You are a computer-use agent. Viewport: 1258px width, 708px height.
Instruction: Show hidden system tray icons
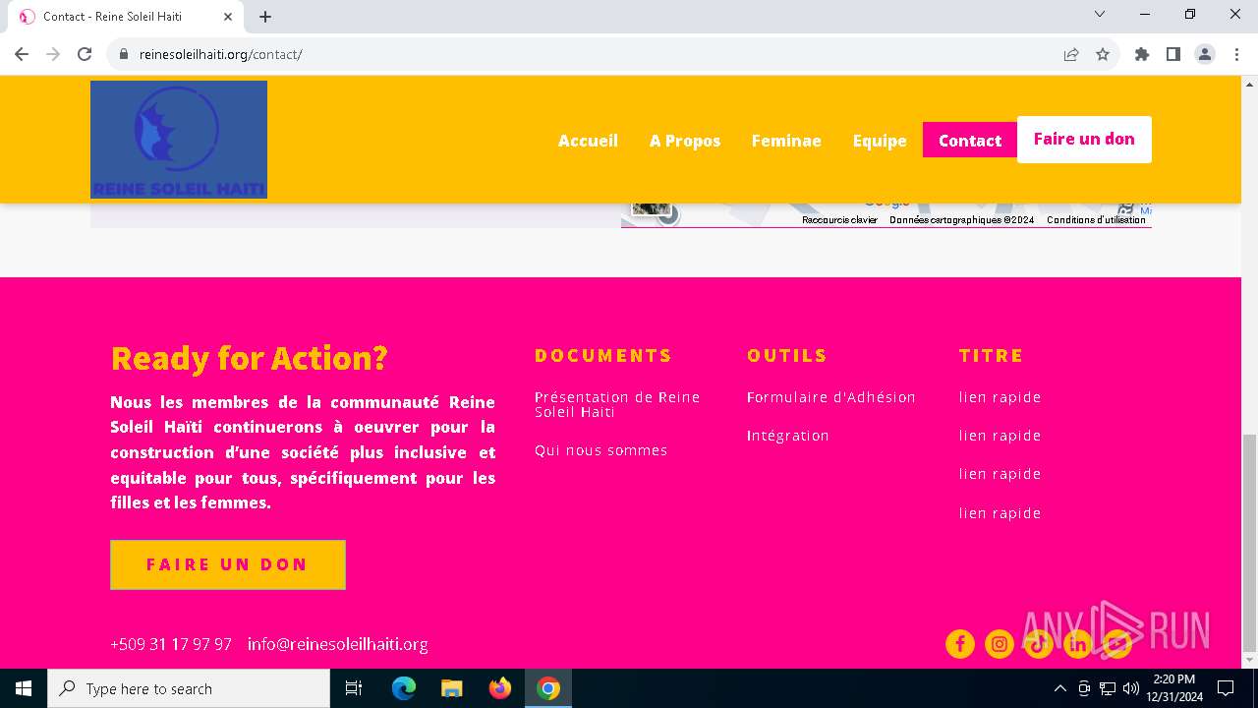tap(1059, 688)
